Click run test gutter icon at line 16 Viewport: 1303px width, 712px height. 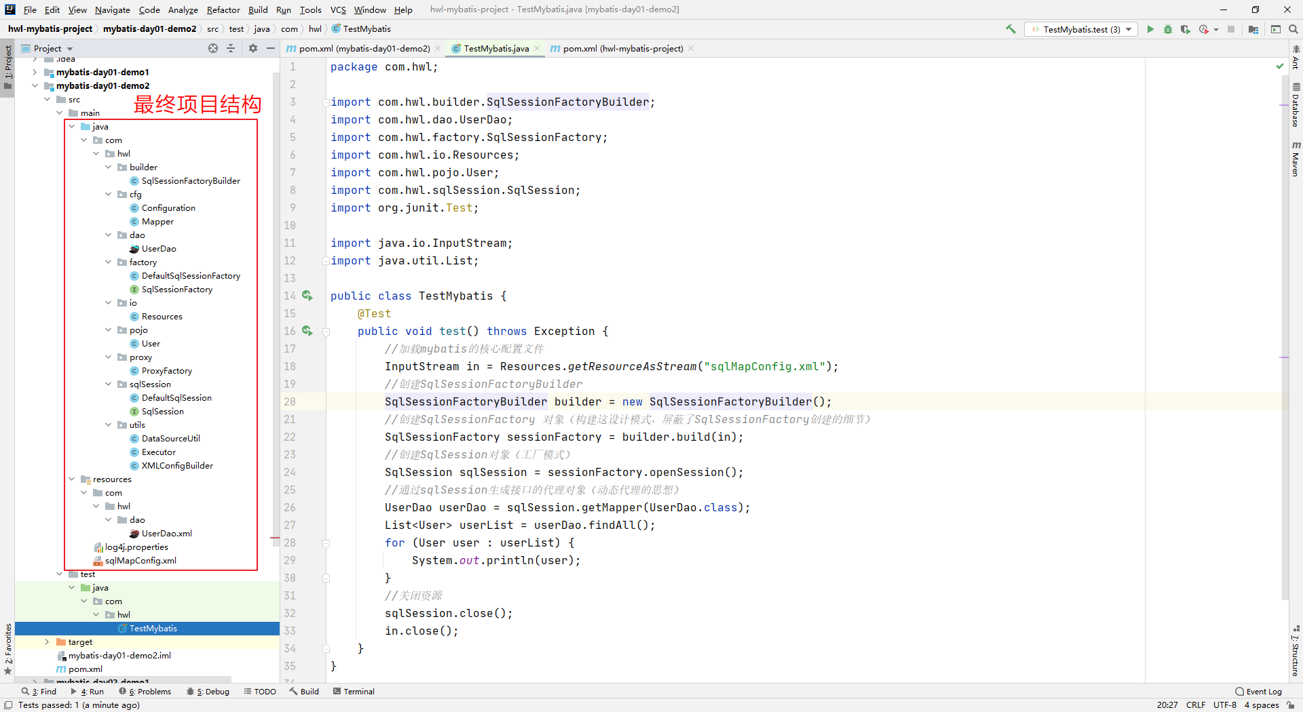[x=307, y=331]
